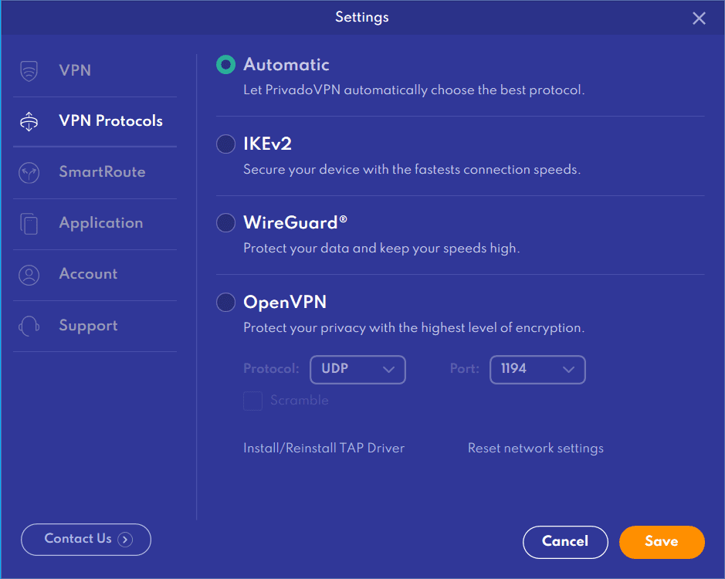Screen dimensions: 725x579
Task: Switch to the Account settings tab
Action: point(88,274)
